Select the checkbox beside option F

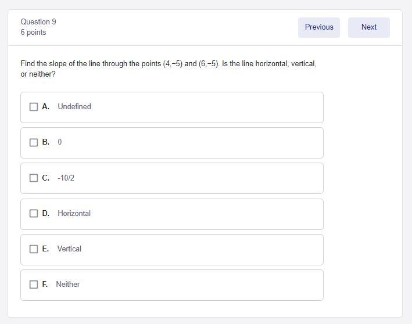tap(34, 285)
